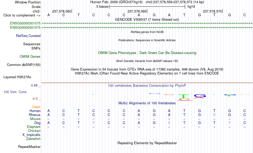This screenshot has width=253, height=153.
Task: Click the Gaps row label
Action: click(x=36, y=107)
